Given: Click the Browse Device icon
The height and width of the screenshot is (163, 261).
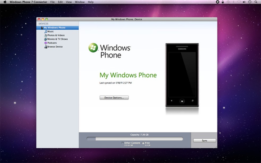Looking at the screenshot, I should pos(46,47).
